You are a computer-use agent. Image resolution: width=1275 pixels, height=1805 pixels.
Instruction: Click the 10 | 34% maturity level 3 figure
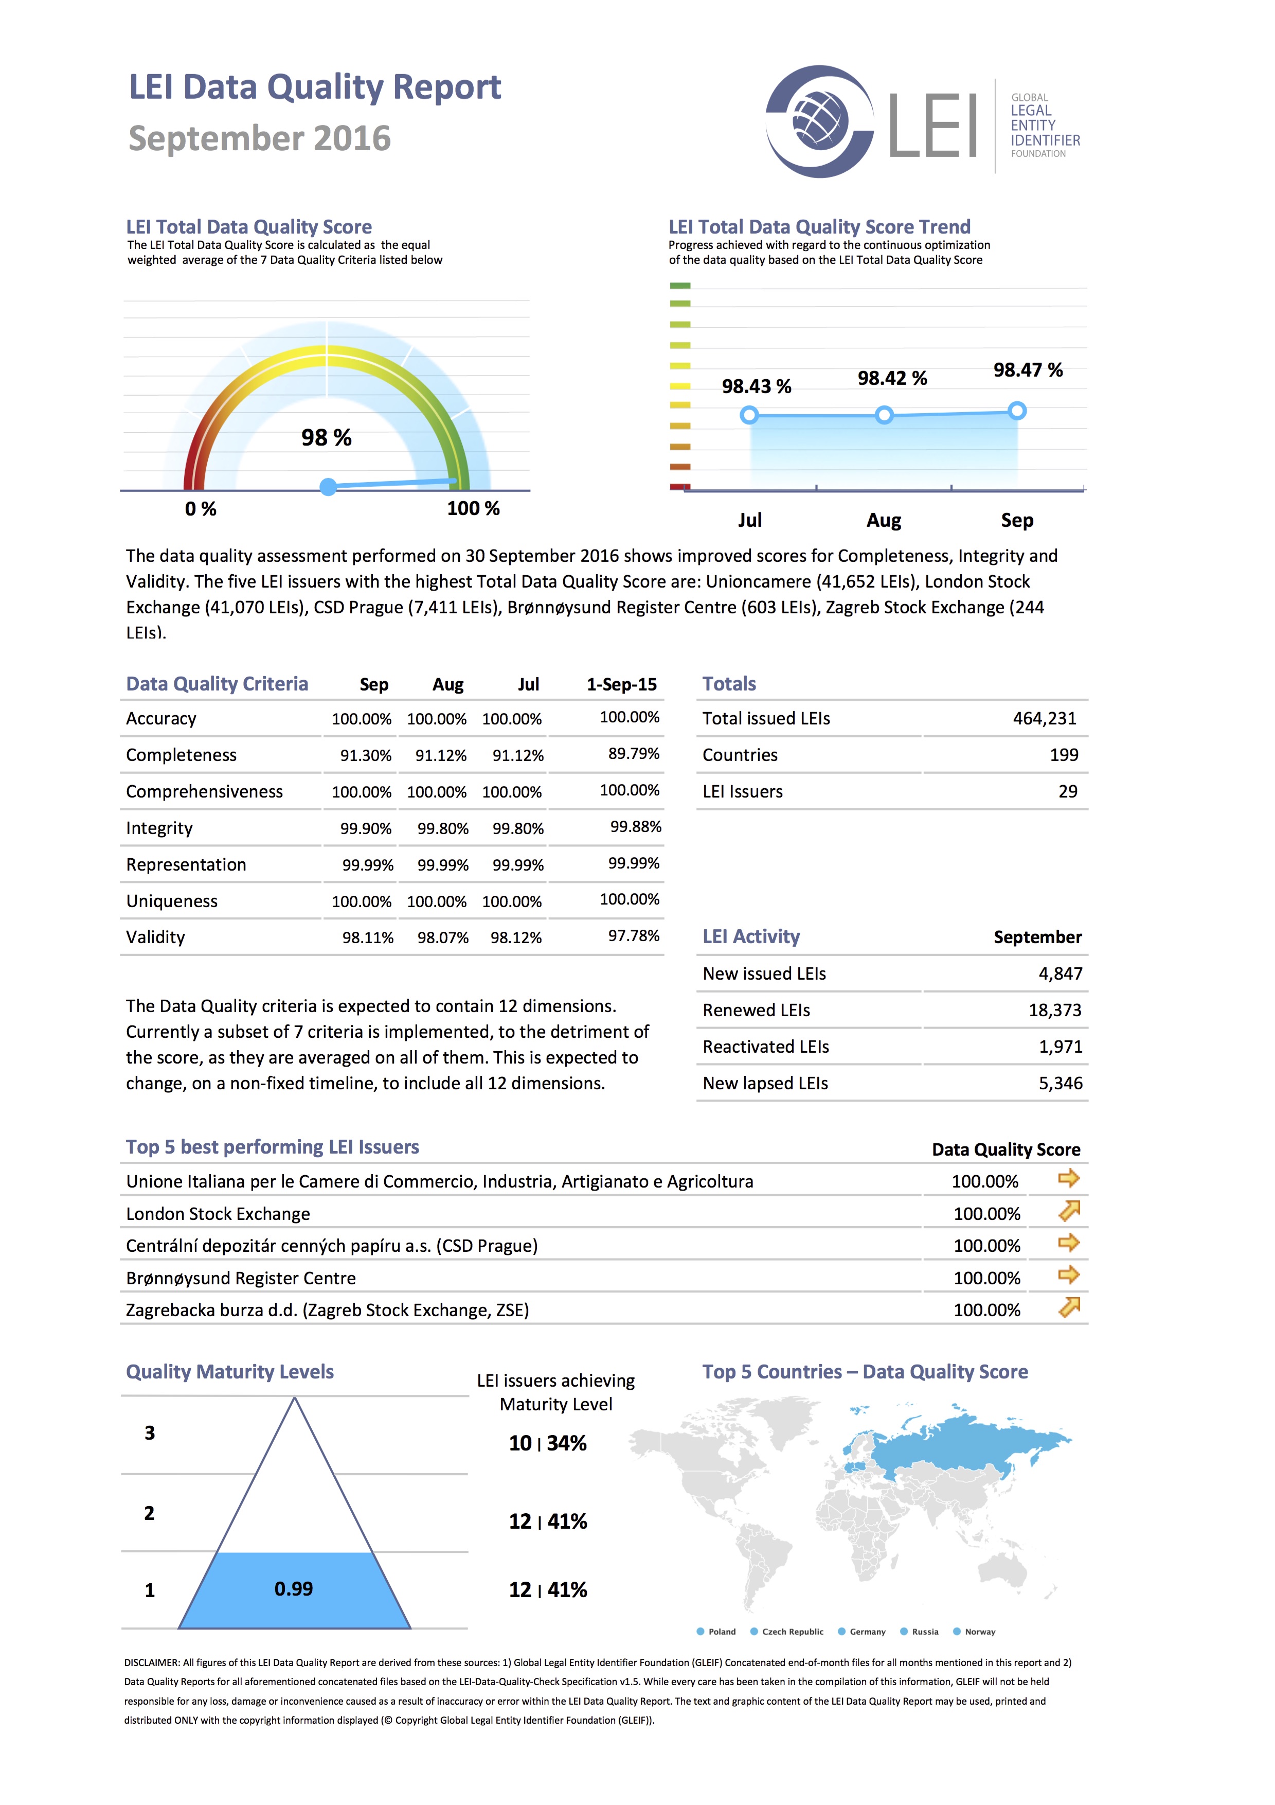(x=548, y=1443)
